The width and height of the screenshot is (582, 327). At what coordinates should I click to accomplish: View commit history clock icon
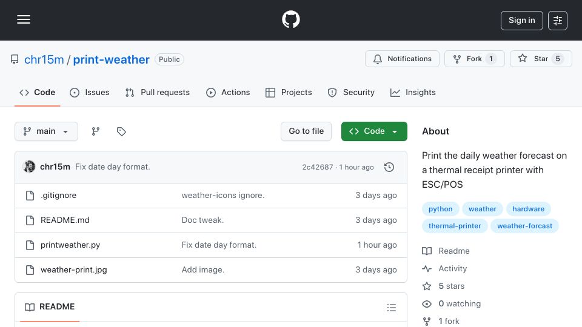click(389, 167)
